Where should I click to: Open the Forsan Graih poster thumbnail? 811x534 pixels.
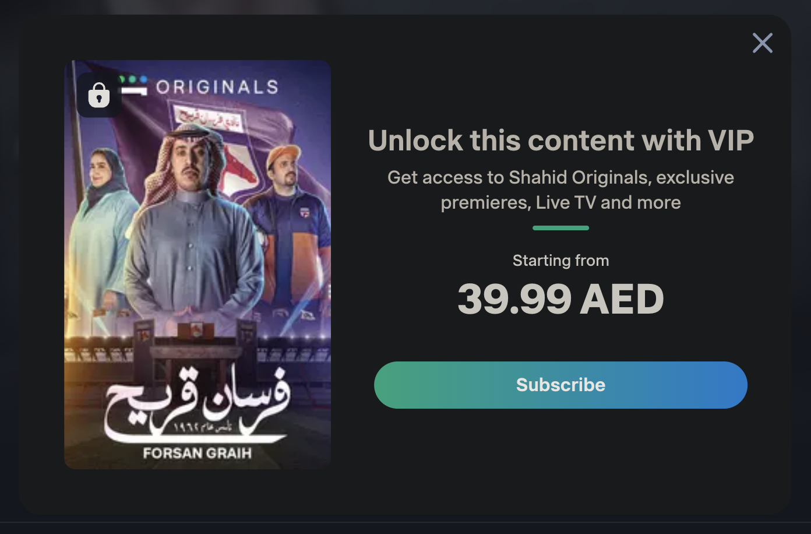(x=198, y=265)
